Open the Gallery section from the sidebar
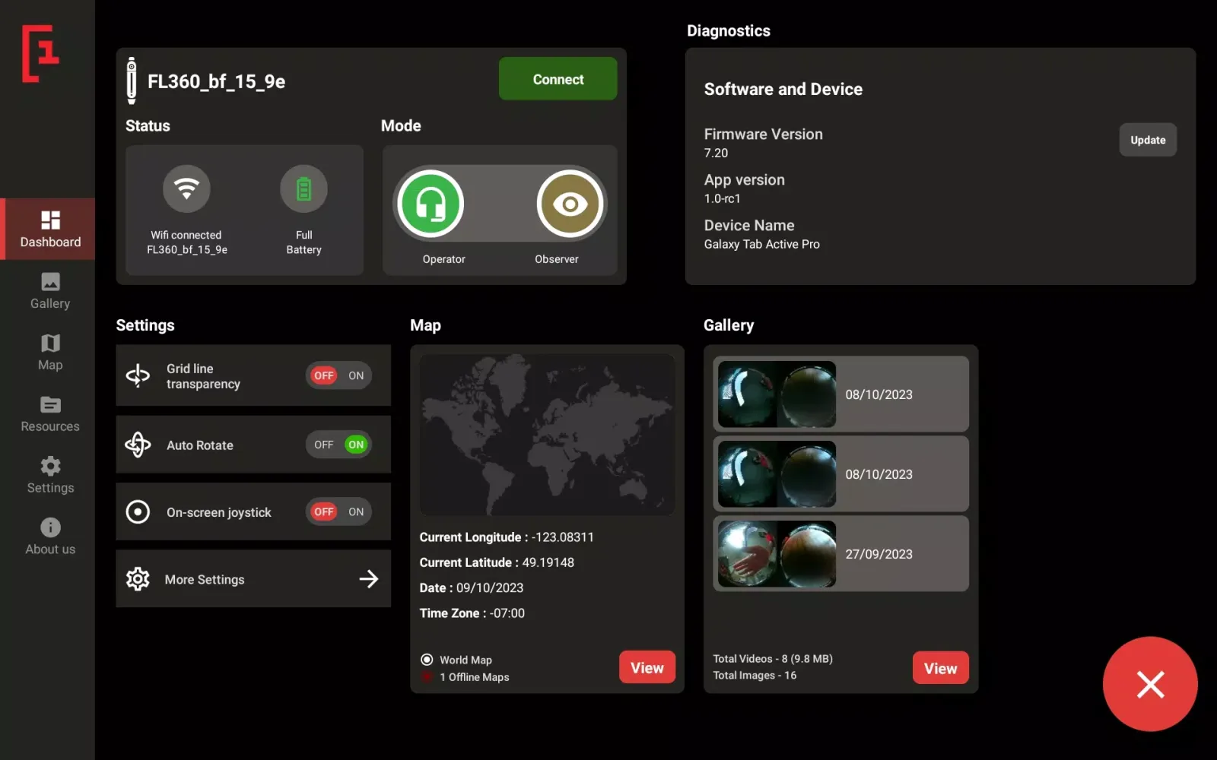The height and width of the screenshot is (760, 1217). click(x=49, y=290)
